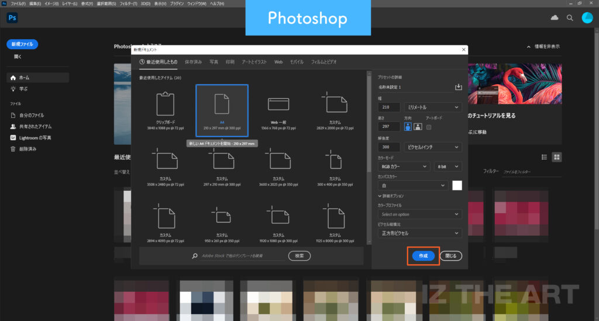Click the 開く button in sidebar

click(x=18, y=57)
